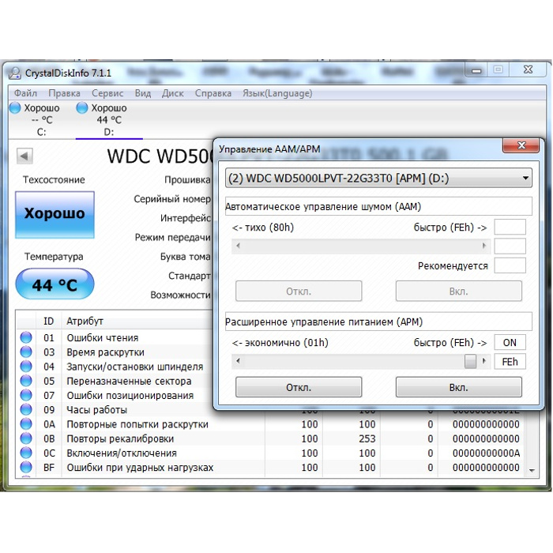Screen dimensions: 553x553
Task: Click left arrow of the APM slider
Action: coord(237,361)
